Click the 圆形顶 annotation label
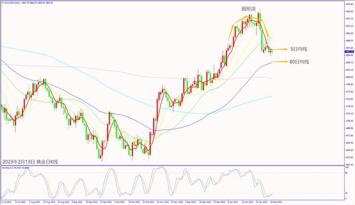This screenshot has height=205, width=355. [249, 9]
